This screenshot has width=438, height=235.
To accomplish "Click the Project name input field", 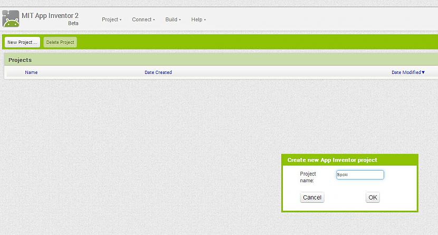I will click(x=360, y=175).
